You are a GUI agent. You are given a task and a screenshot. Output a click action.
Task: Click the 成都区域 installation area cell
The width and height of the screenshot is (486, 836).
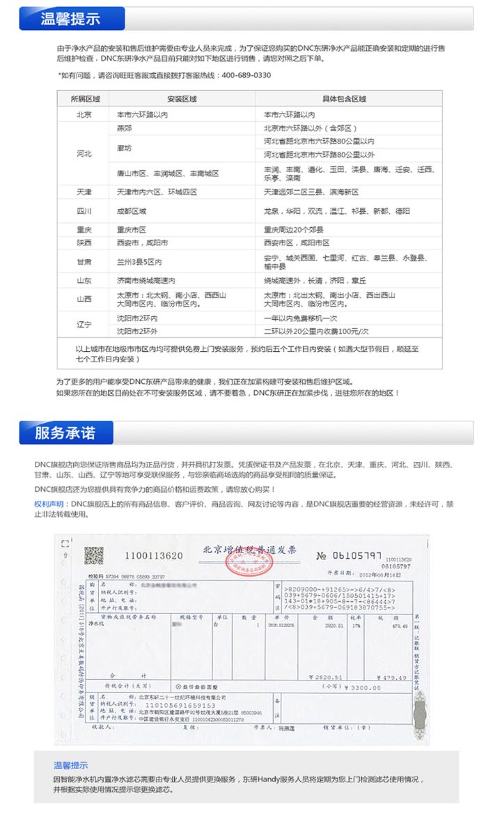pyautogui.click(x=132, y=211)
